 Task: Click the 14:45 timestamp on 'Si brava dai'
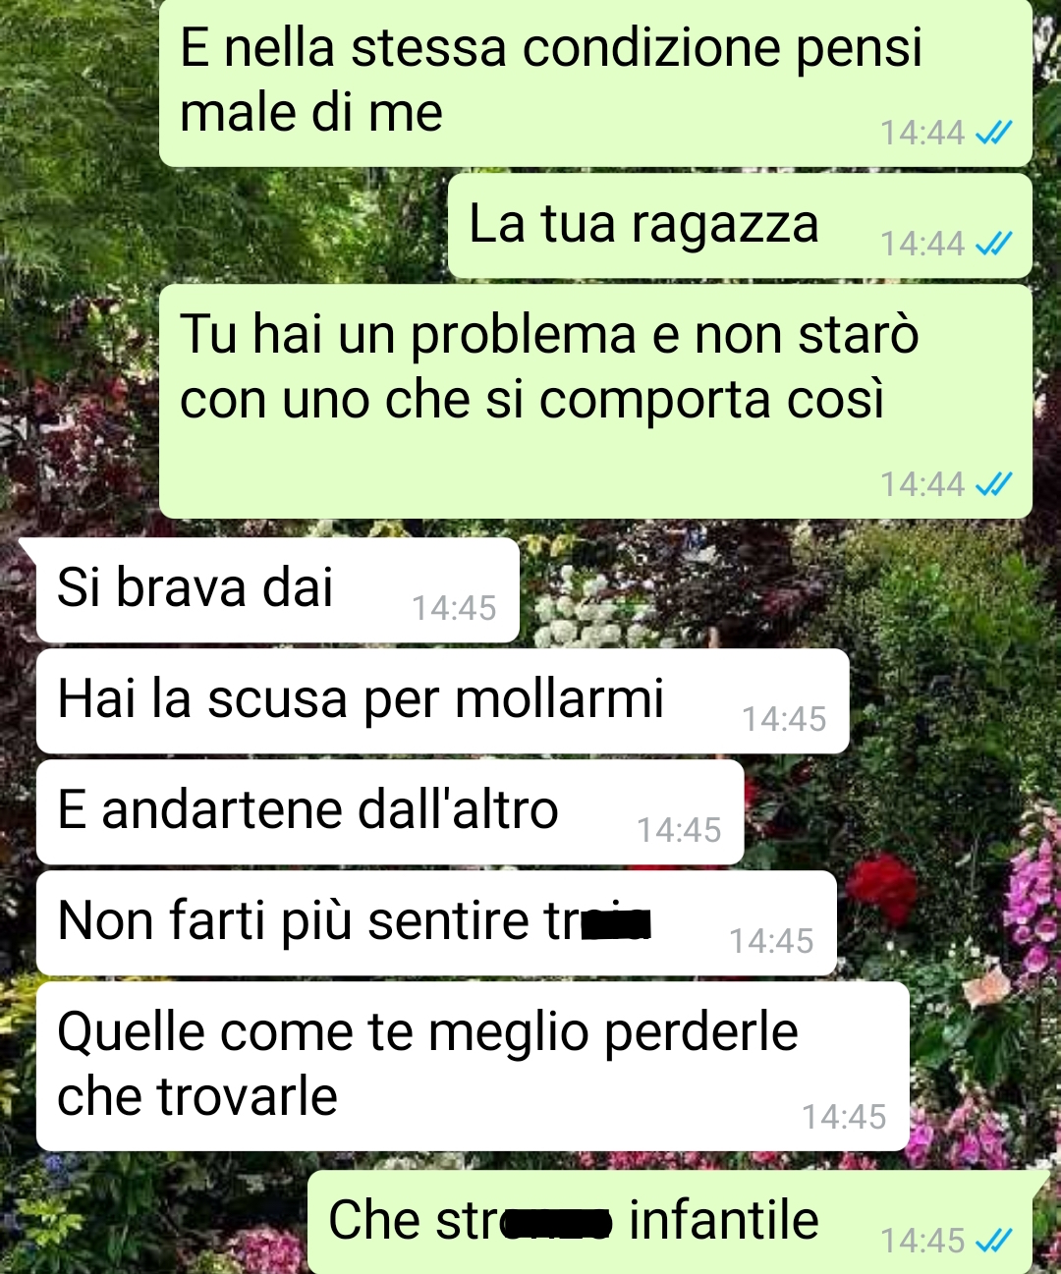point(454,608)
